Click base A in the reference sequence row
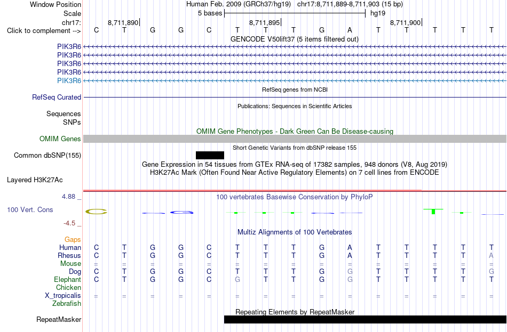 click(350, 30)
